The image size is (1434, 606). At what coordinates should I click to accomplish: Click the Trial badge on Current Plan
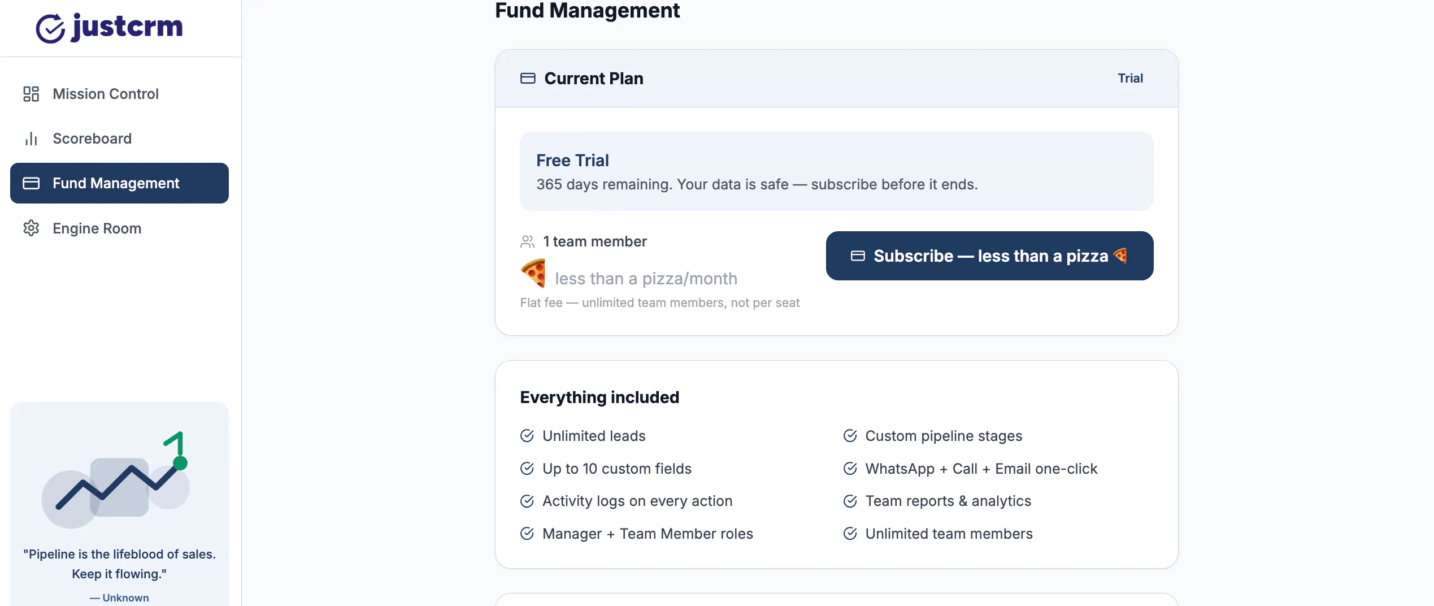(1130, 78)
